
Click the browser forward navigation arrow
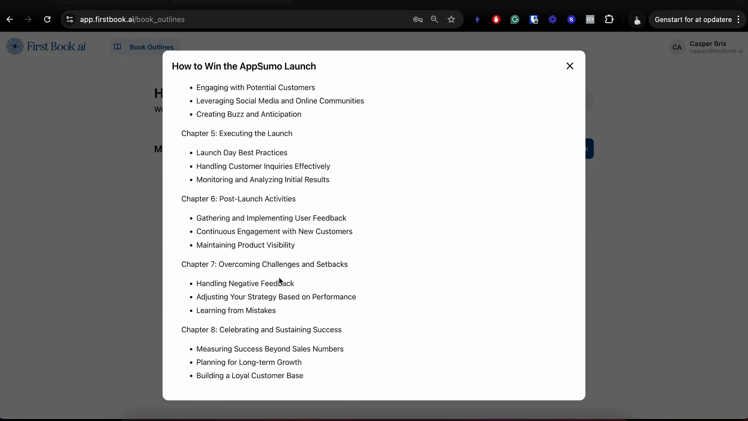pyautogui.click(x=28, y=19)
